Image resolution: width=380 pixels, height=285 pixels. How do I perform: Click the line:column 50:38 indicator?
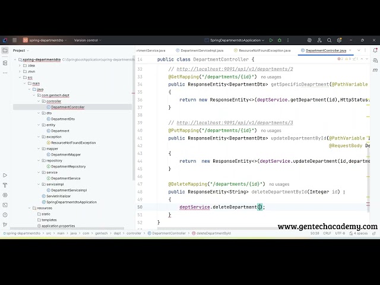(315, 233)
